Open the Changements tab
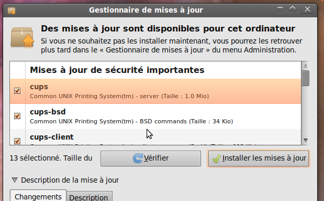Screen dimensions: 324x201 pos(38,196)
